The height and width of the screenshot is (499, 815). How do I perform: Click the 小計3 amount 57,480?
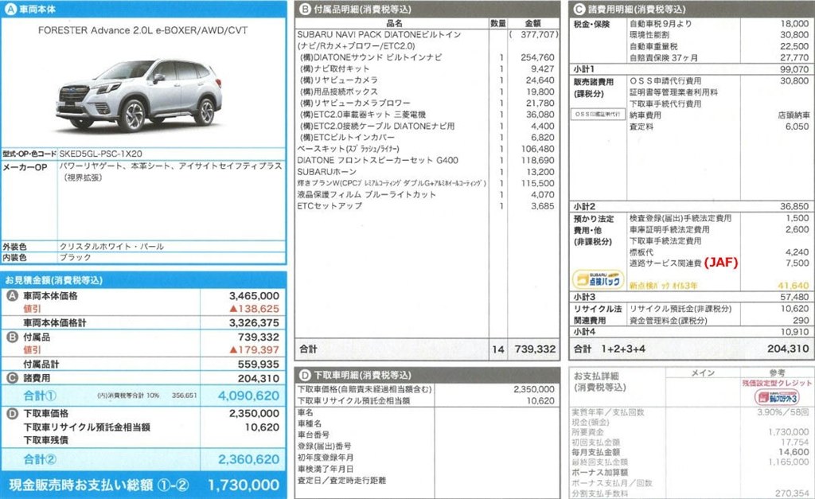click(x=794, y=297)
